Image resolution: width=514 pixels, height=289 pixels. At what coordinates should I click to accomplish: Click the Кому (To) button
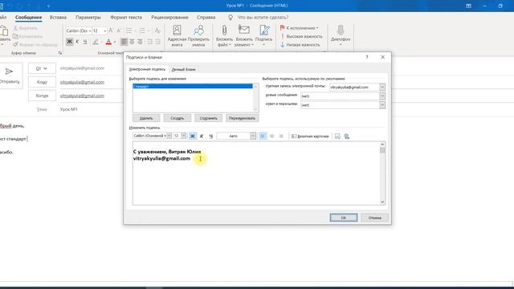[42, 82]
